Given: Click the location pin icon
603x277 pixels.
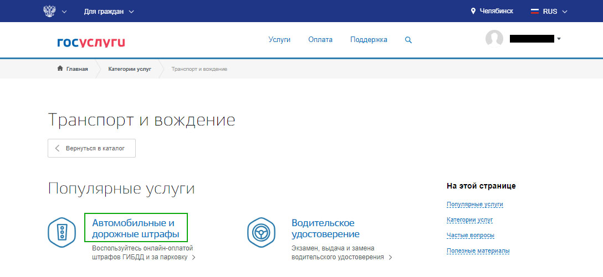Looking at the screenshot, I should (x=473, y=11).
